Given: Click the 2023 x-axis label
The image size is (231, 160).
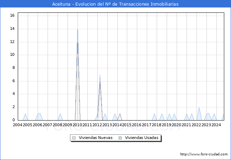Looking at the screenshot, I should [206, 125].
